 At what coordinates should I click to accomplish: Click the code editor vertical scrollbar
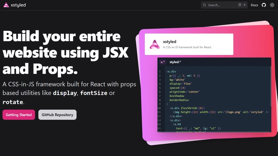coord(271,86)
